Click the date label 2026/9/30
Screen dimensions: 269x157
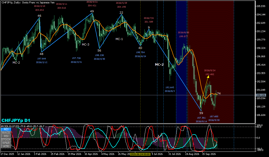(214, 120)
